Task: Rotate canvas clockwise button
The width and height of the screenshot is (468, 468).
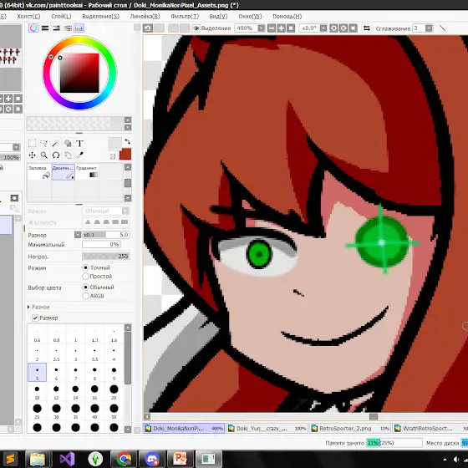Action: 343,28
